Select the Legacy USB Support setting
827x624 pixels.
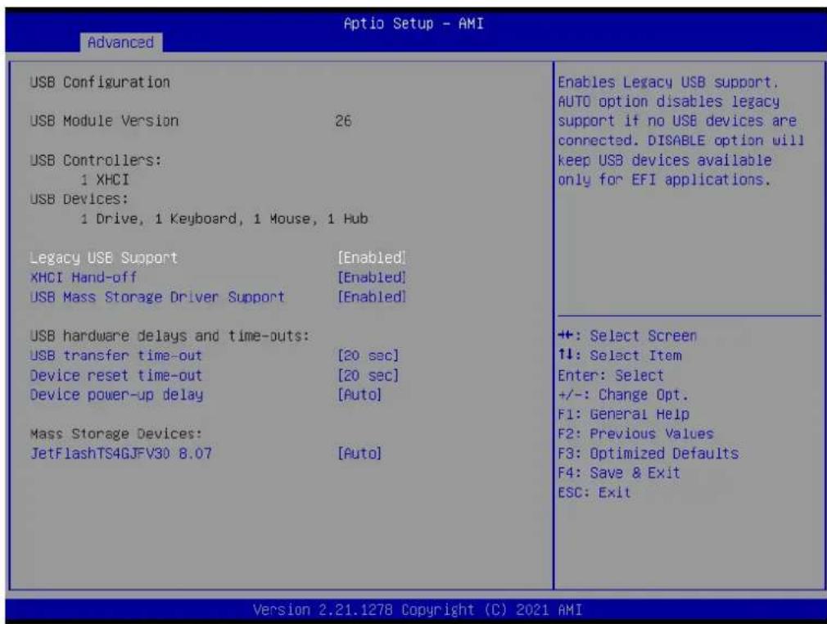tap(103, 258)
